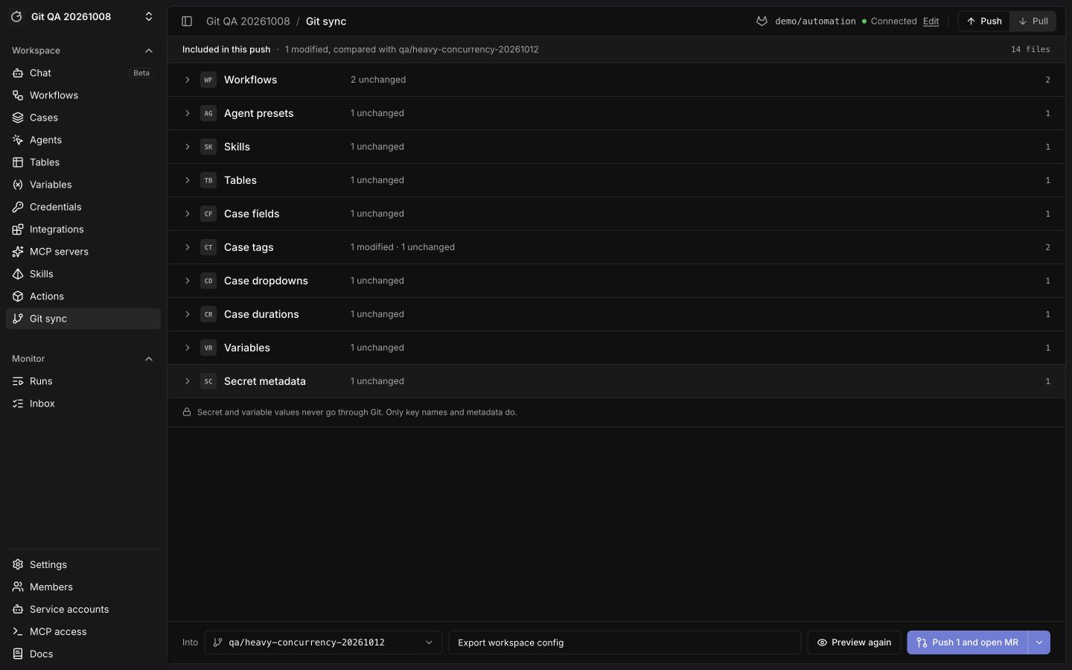The height and width of the screenshot is (670, 1072).
Task: Click the CF badge icon for Case fields
Action: [x=208, y=214]
